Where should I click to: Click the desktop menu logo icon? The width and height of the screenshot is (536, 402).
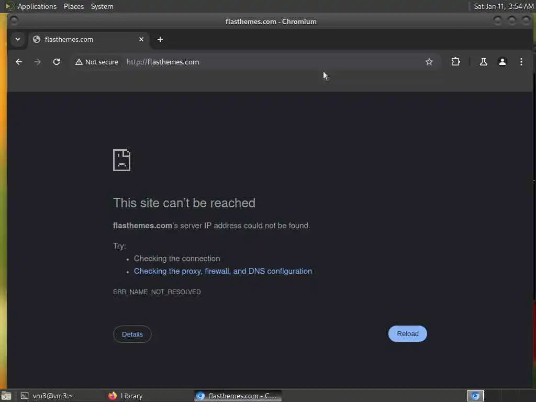[9, 6]
